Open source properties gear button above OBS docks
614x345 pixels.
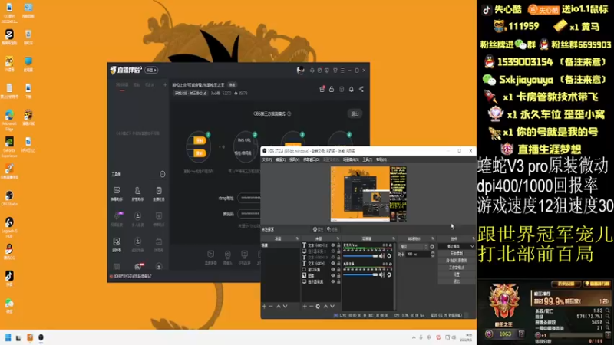pyautogui.click(x=318, y=229)
